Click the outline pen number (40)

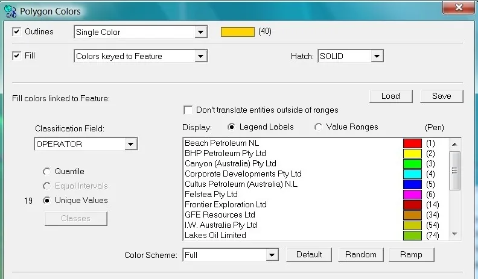click(265, 31)
